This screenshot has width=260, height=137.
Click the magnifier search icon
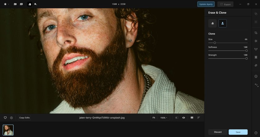click(x=36, y=4)
